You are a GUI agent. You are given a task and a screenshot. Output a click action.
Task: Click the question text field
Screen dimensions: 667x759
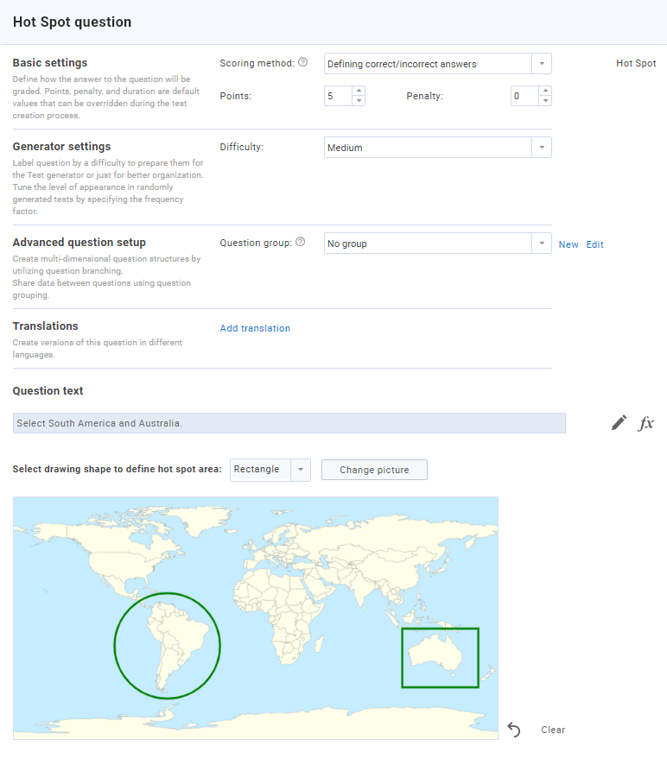pyautogui.click(x=289, y=423)
